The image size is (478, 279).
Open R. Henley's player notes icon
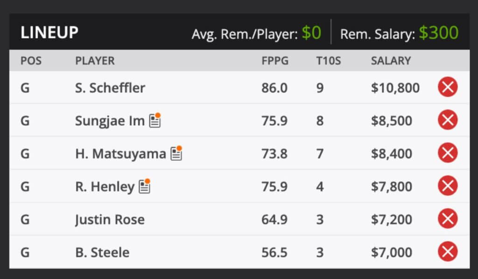coord(145,186)
